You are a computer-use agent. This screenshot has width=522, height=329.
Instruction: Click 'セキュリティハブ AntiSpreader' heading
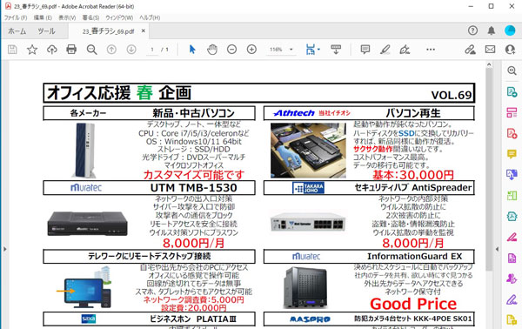tap(413, 187)
